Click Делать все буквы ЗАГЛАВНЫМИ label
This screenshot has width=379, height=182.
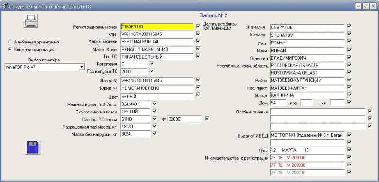coord(220,26)
